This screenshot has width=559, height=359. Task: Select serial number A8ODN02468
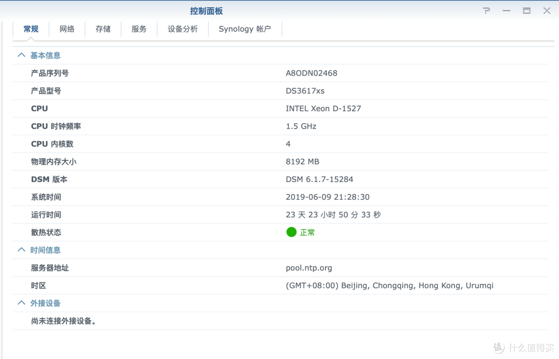pos(311,73)
